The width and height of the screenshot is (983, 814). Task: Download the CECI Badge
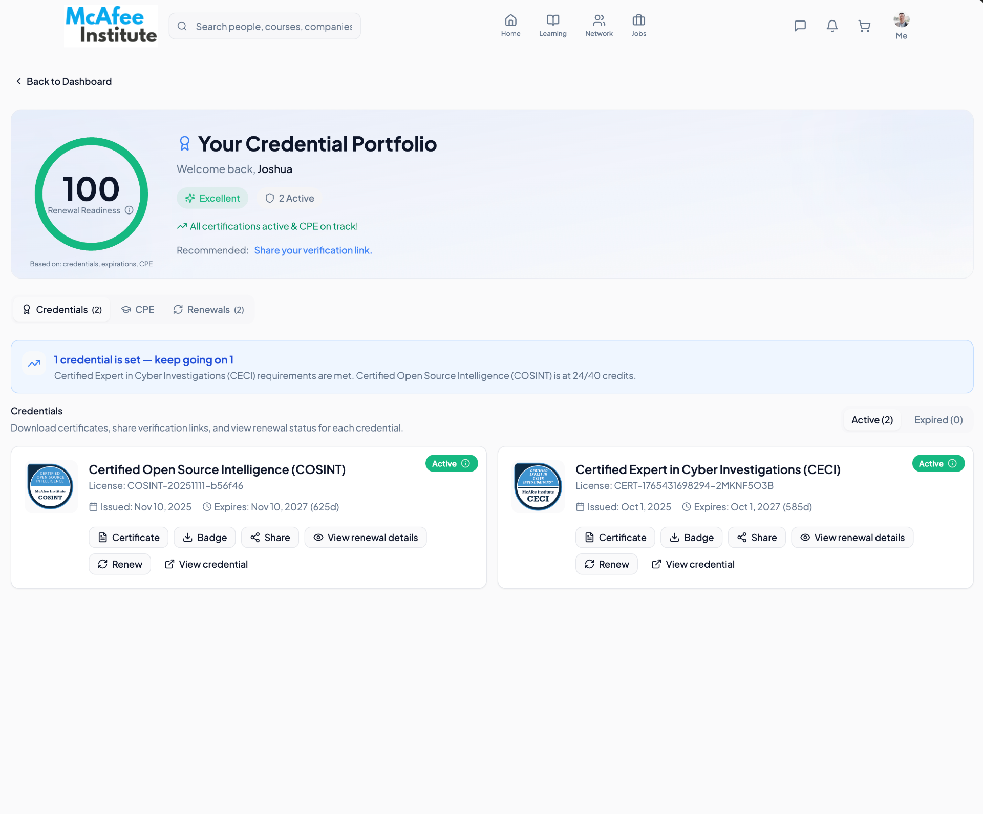tap(692, 538)
